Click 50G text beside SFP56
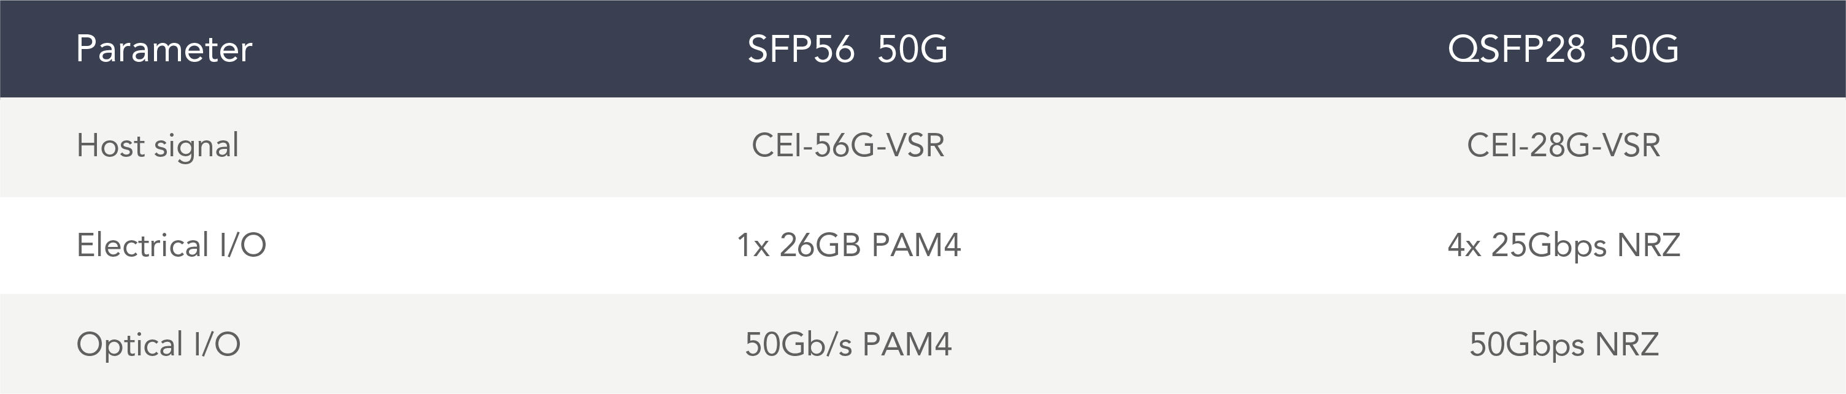This screenshot has width=1846, height=394. click(912, 50)
